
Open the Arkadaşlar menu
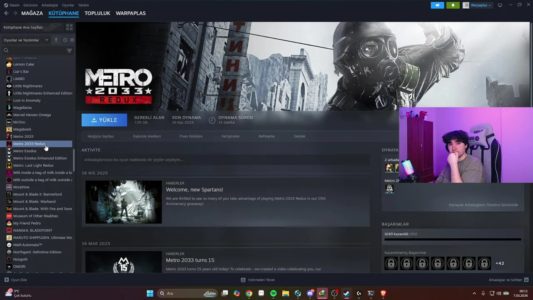coord(50,5)
